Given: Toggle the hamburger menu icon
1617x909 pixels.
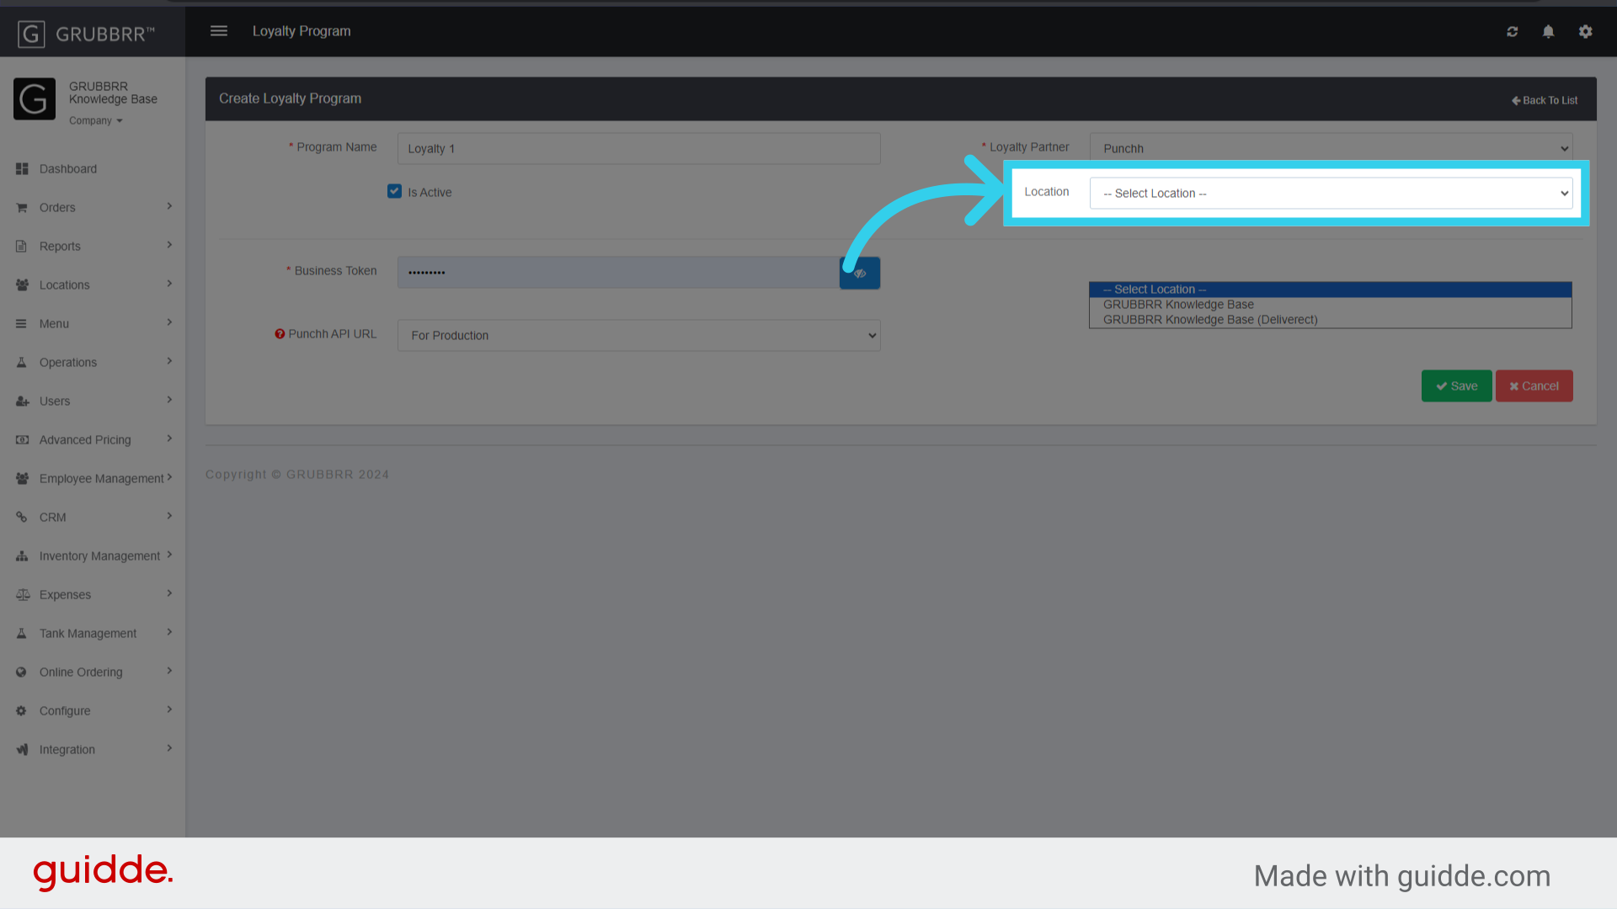Looking at the screenshot, I should pyautogui.click(x=219, y=31).
